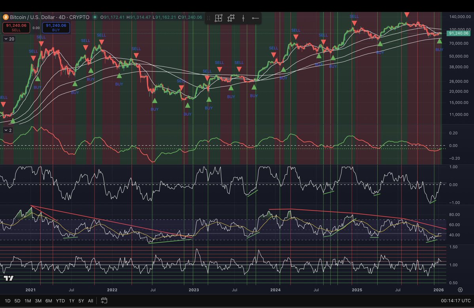Click the 2024 label on time axis
Screen dimensions: 474x308
pyautogui.click(x=276, y=290)
